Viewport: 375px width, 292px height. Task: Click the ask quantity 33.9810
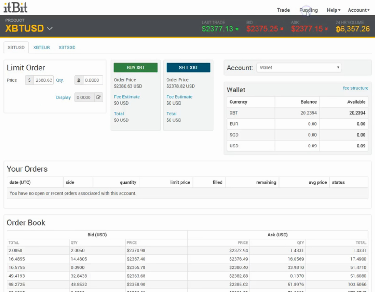[296, 267]
